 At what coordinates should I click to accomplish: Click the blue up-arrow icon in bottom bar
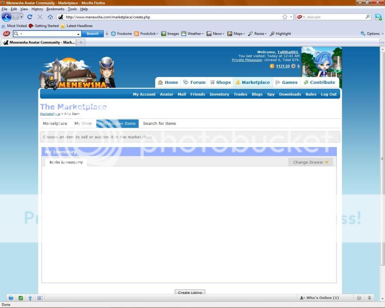click(30, 298)
